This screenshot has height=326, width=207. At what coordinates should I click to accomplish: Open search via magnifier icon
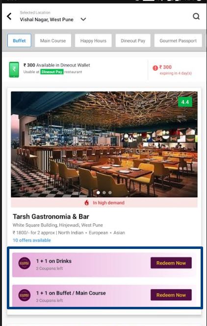pos(196,16)
